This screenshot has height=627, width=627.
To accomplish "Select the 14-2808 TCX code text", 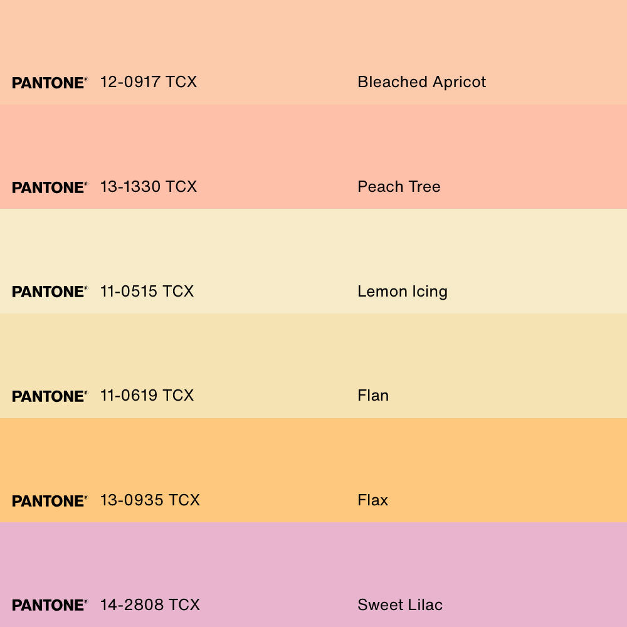I will coord(150,605).
